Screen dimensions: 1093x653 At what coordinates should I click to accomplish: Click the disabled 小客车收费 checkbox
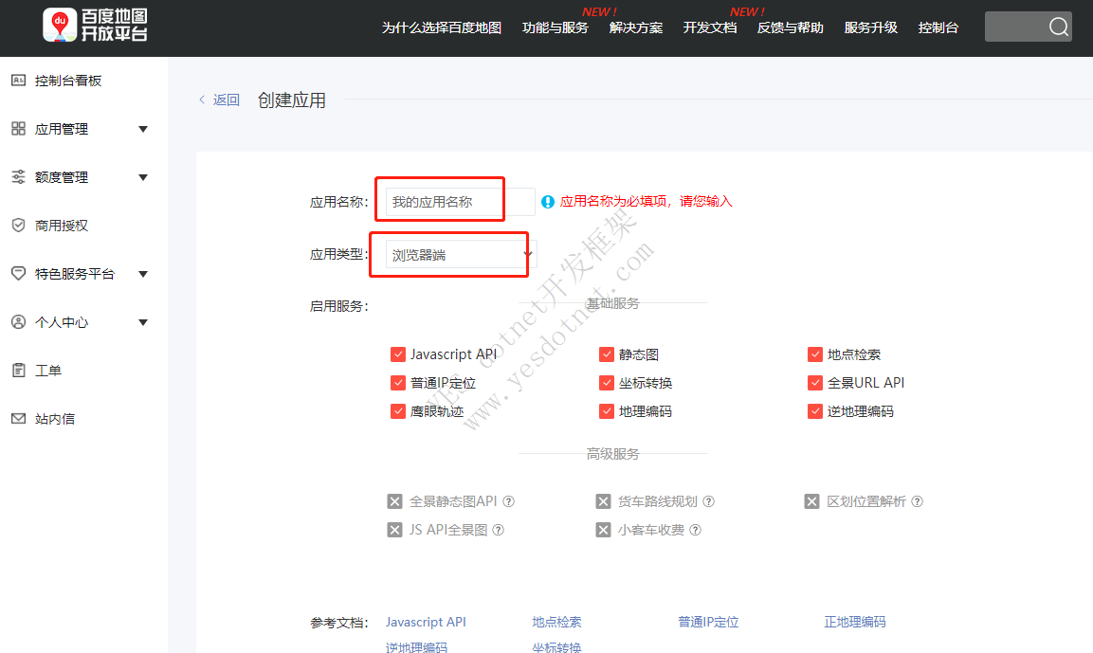[603, 530]
